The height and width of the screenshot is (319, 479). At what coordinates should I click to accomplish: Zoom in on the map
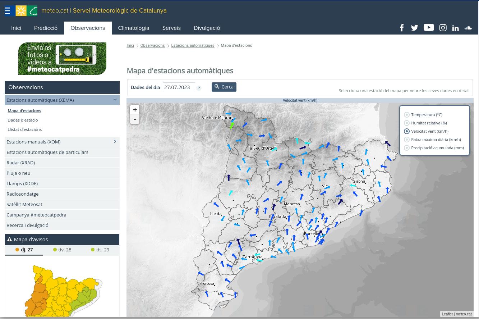(x=135, y=110)
